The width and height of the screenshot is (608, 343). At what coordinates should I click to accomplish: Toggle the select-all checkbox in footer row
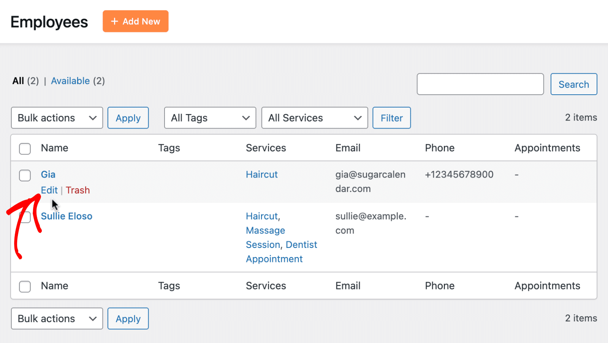(x=25, y=286)
